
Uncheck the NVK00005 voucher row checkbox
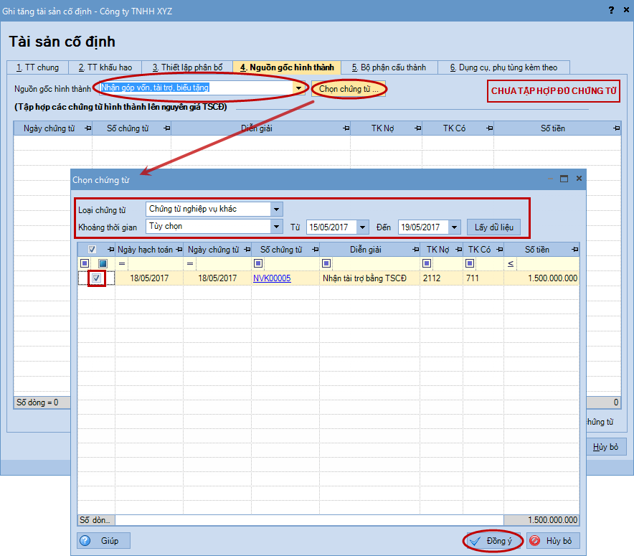(96, 278)
